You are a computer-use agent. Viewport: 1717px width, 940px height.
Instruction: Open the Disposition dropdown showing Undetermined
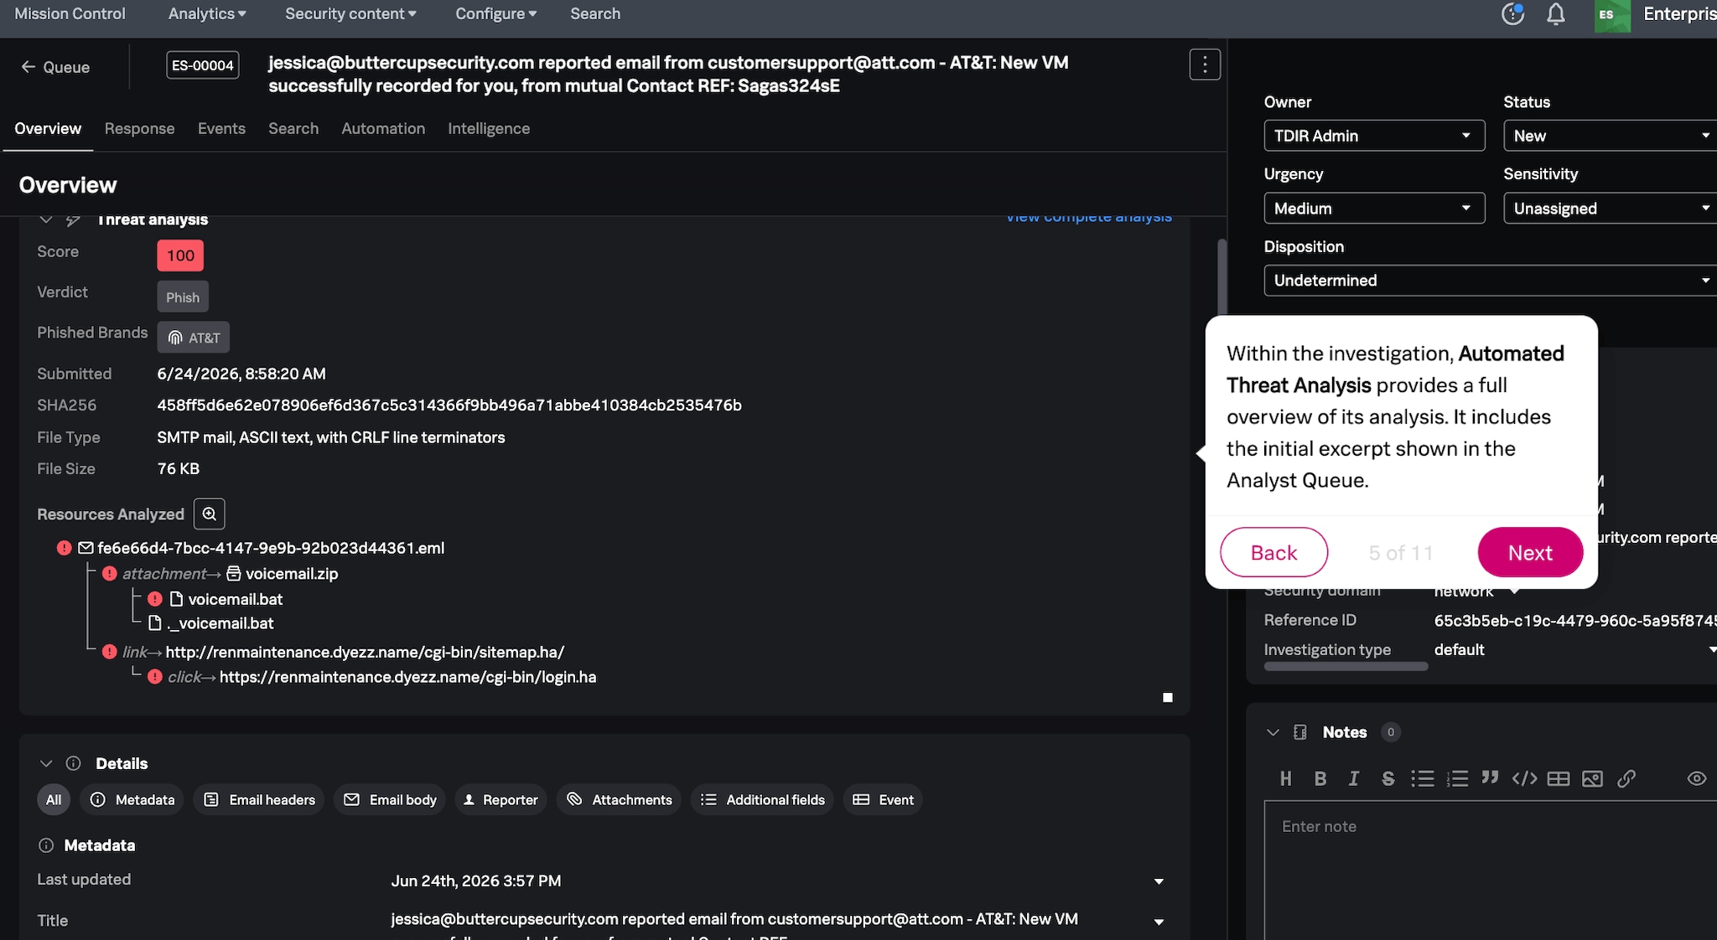tap(1490, 281)
